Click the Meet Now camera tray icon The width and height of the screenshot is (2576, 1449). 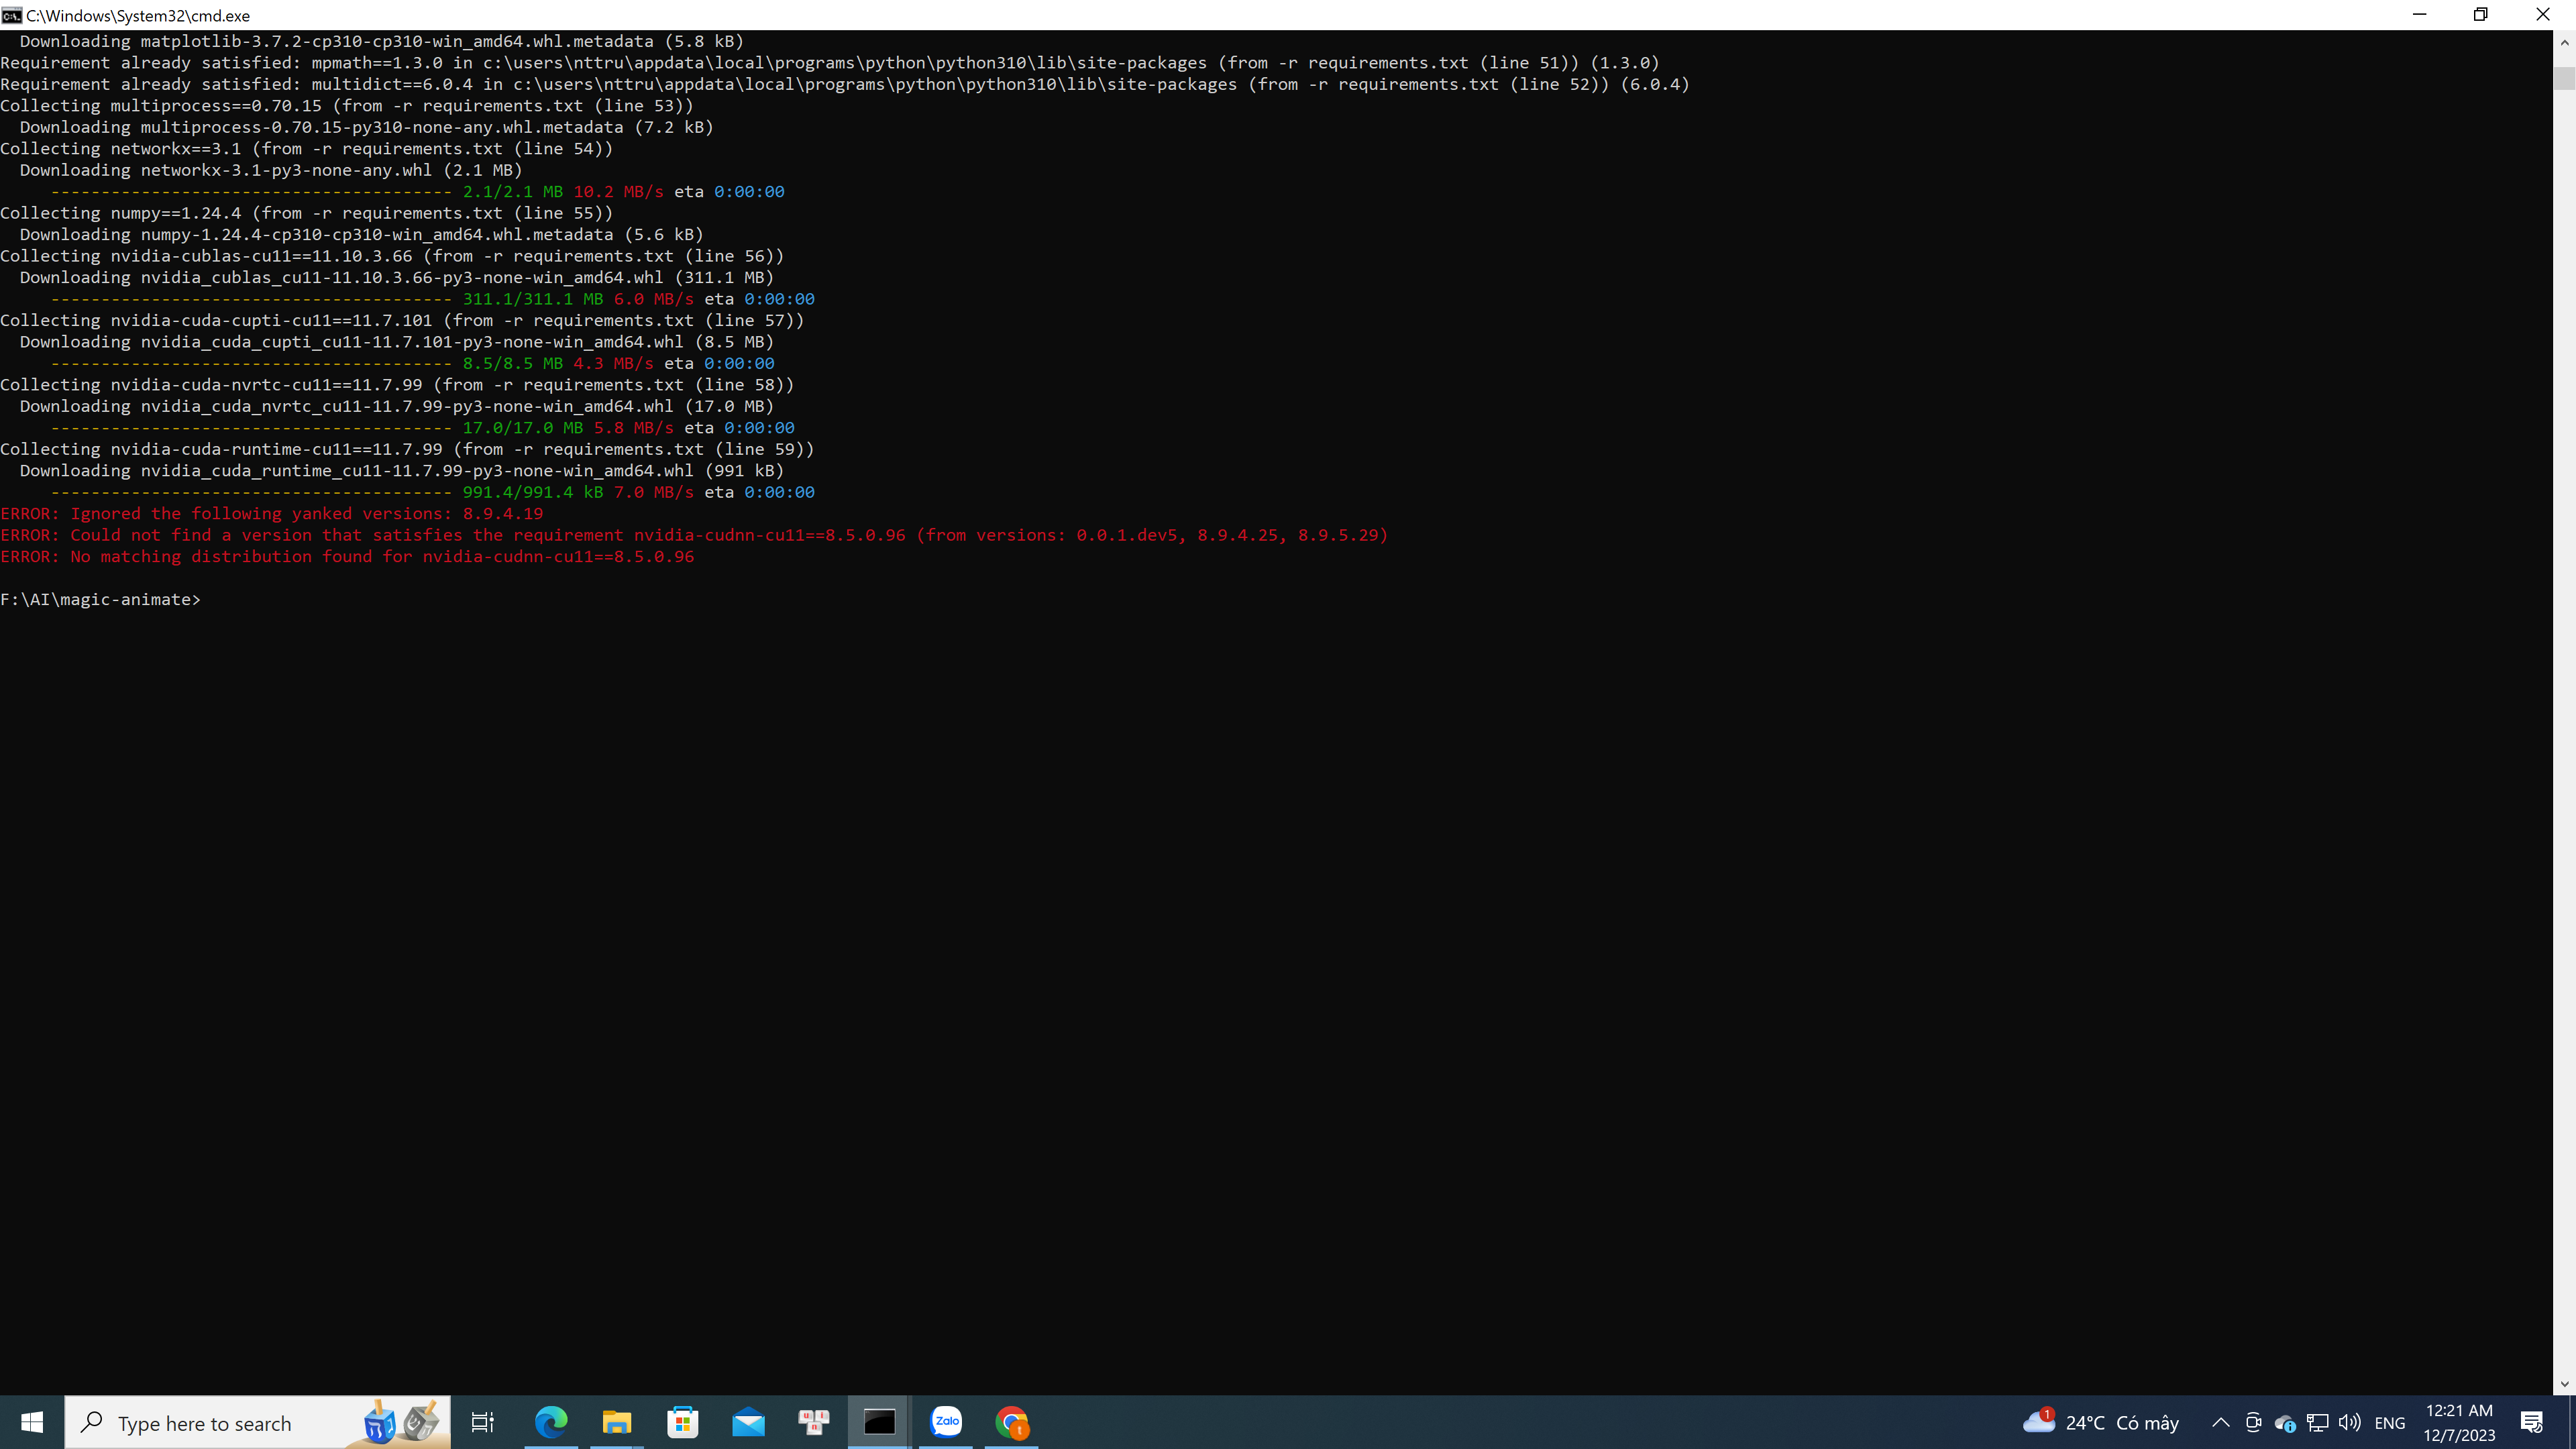click(x=2253, y=1422)
